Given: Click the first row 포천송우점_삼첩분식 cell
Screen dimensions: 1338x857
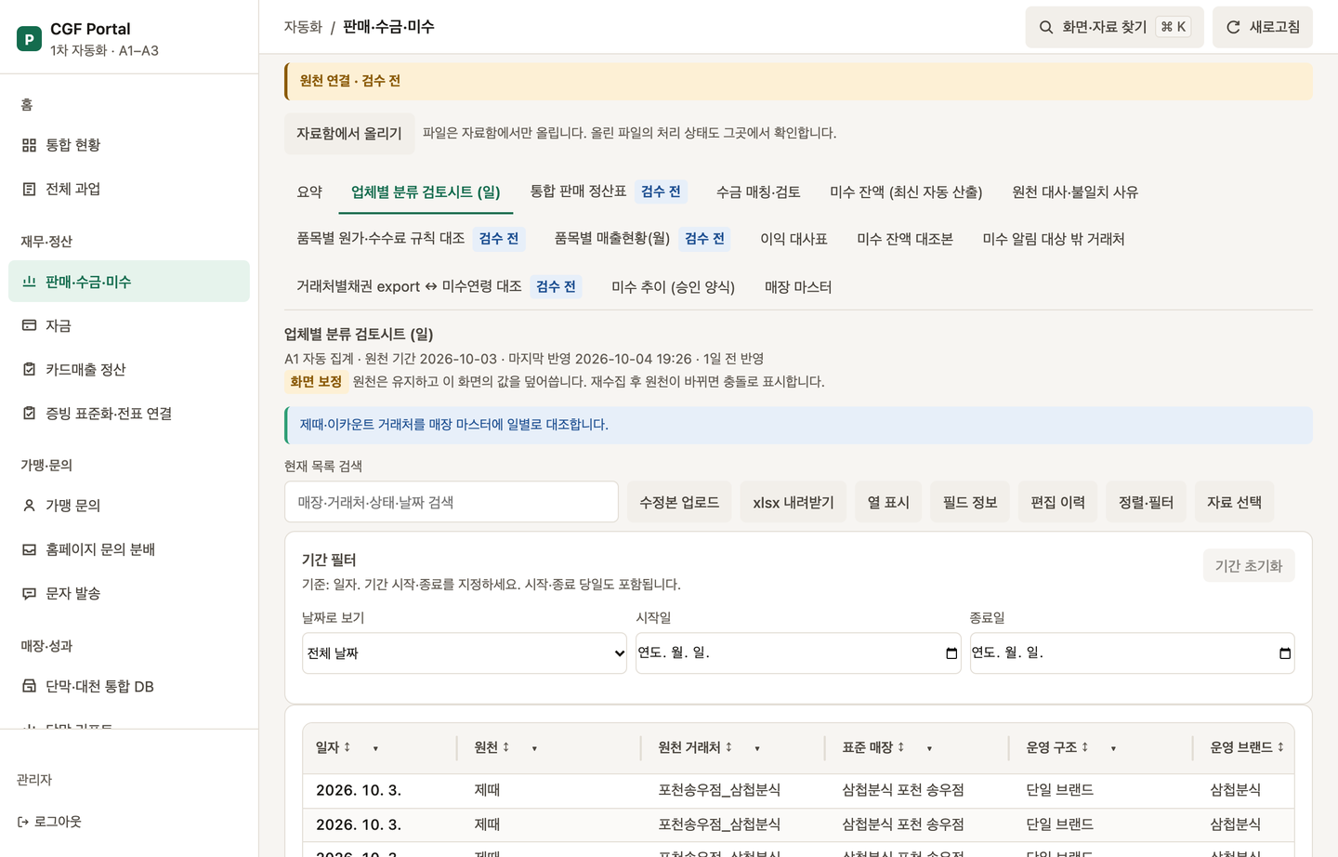Looking at the screenshot, I should pyautogui.click(x=719, y=790).
